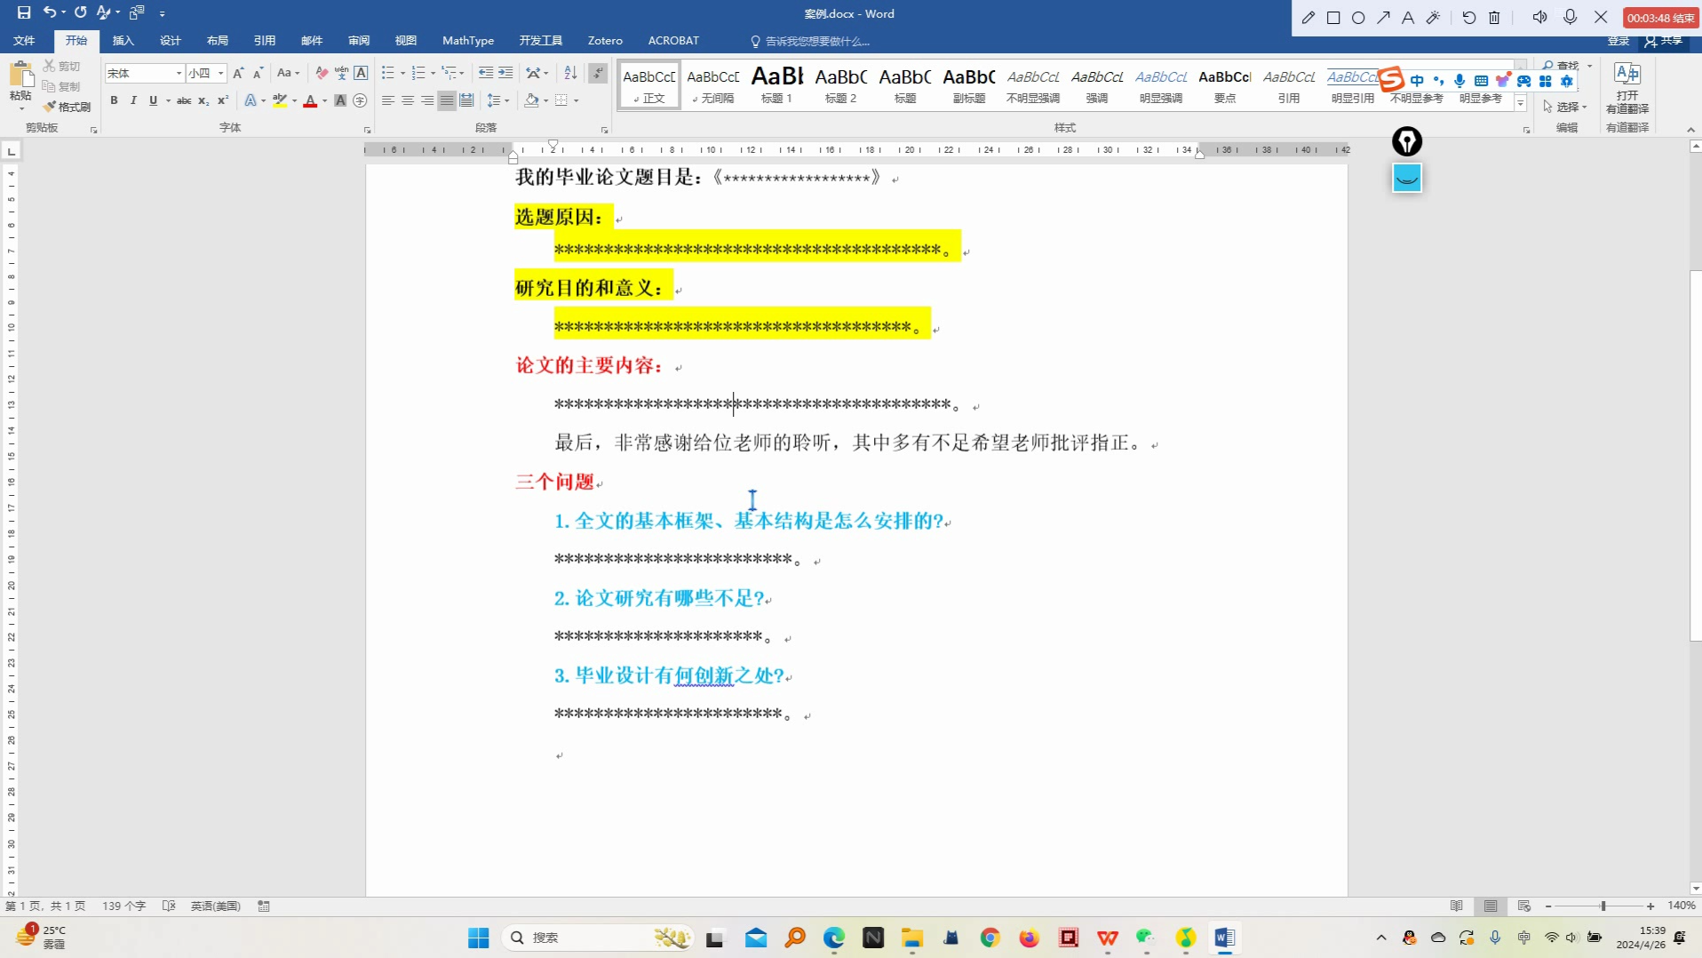Click the 共享 (Share) button
The image size is (1702, 958).
[1665, 40]
